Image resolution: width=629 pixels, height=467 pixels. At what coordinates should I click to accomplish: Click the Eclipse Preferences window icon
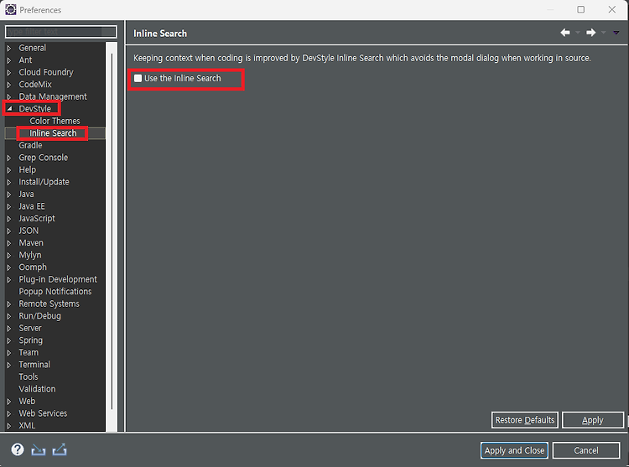point(10,9)
